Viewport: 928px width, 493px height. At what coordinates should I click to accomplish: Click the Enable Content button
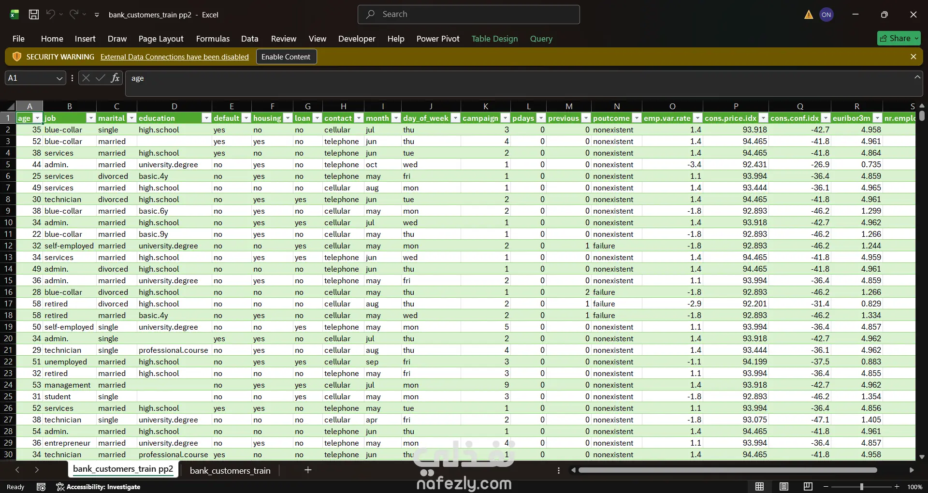point(286,57)
